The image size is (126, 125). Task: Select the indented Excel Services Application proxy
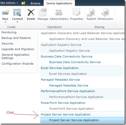pyautogui.click(x=83, y=74)
